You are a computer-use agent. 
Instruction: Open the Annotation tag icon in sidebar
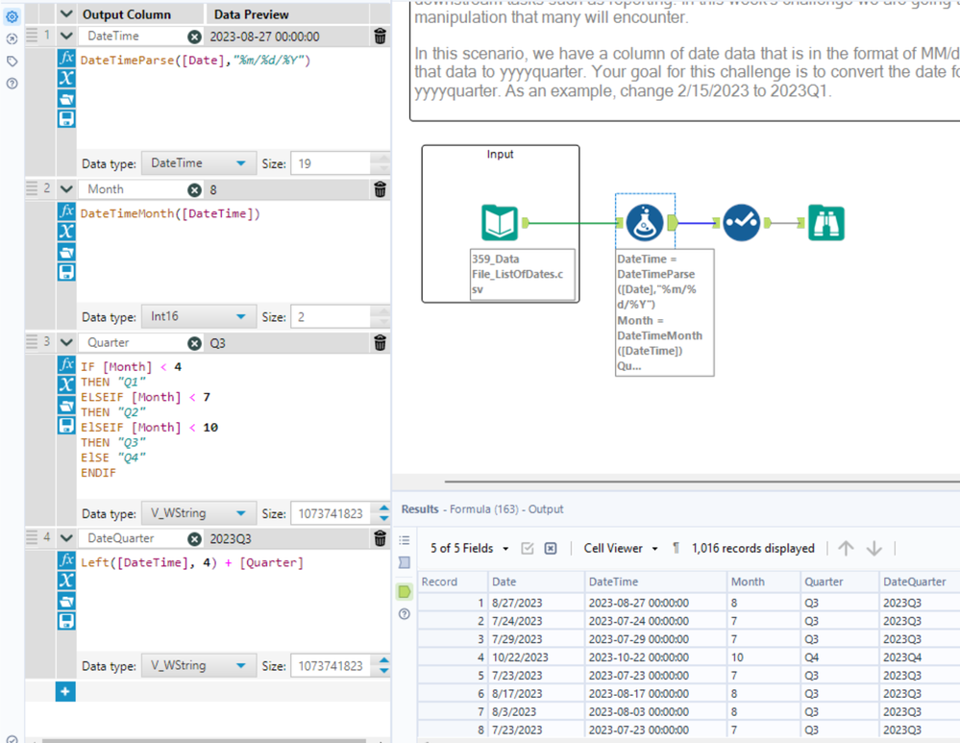(12, 62)
